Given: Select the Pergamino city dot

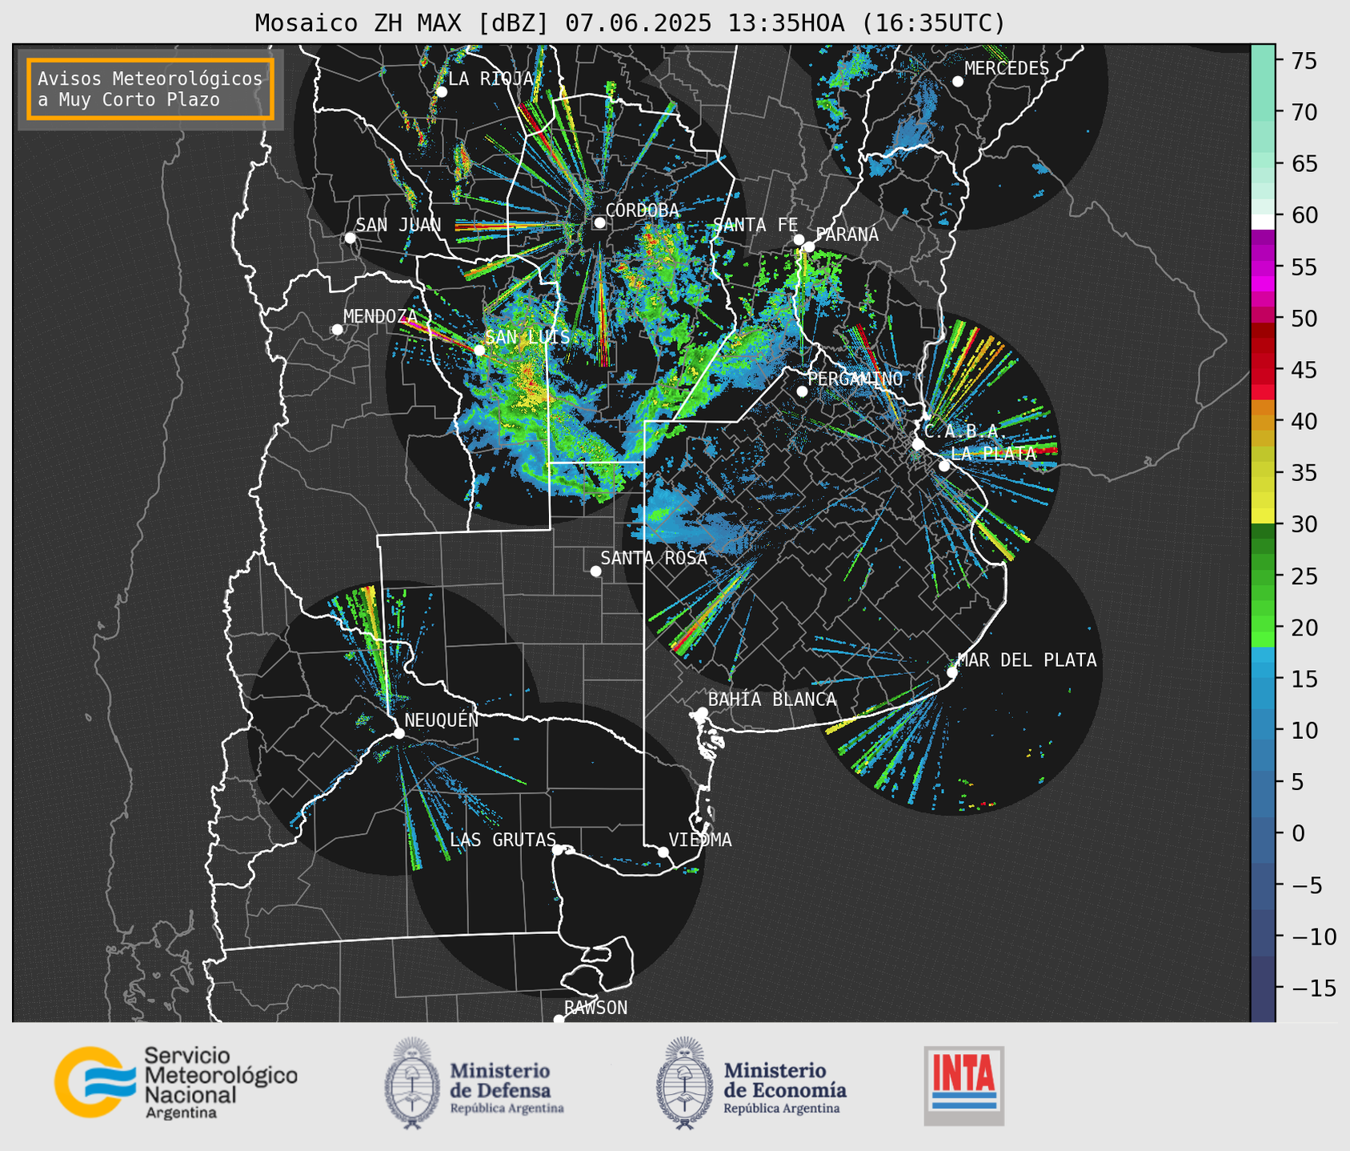Looking at the screenshot, I should [802, 391].
